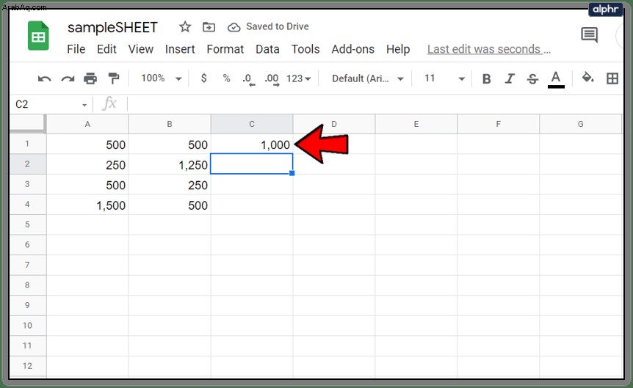The width and height of the screenshot is (633, 388).
Task: Select row 1 header
Action: click(27, 144)
